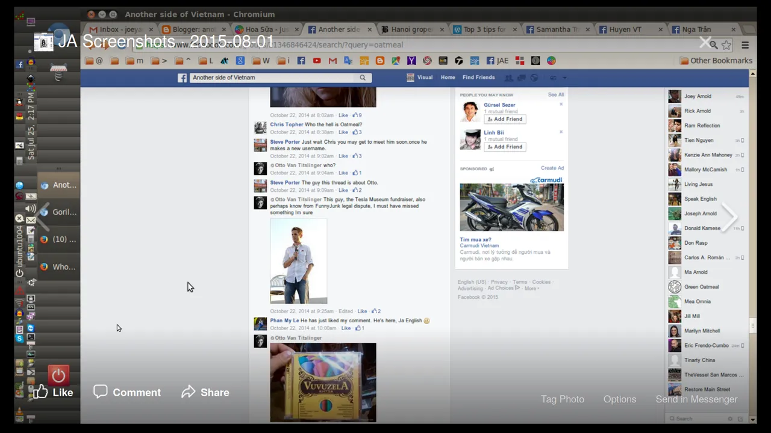This screenshot has height=433, width=771.
Task: Open the Yahoo bookmark icon
Action: coord(411,61)
